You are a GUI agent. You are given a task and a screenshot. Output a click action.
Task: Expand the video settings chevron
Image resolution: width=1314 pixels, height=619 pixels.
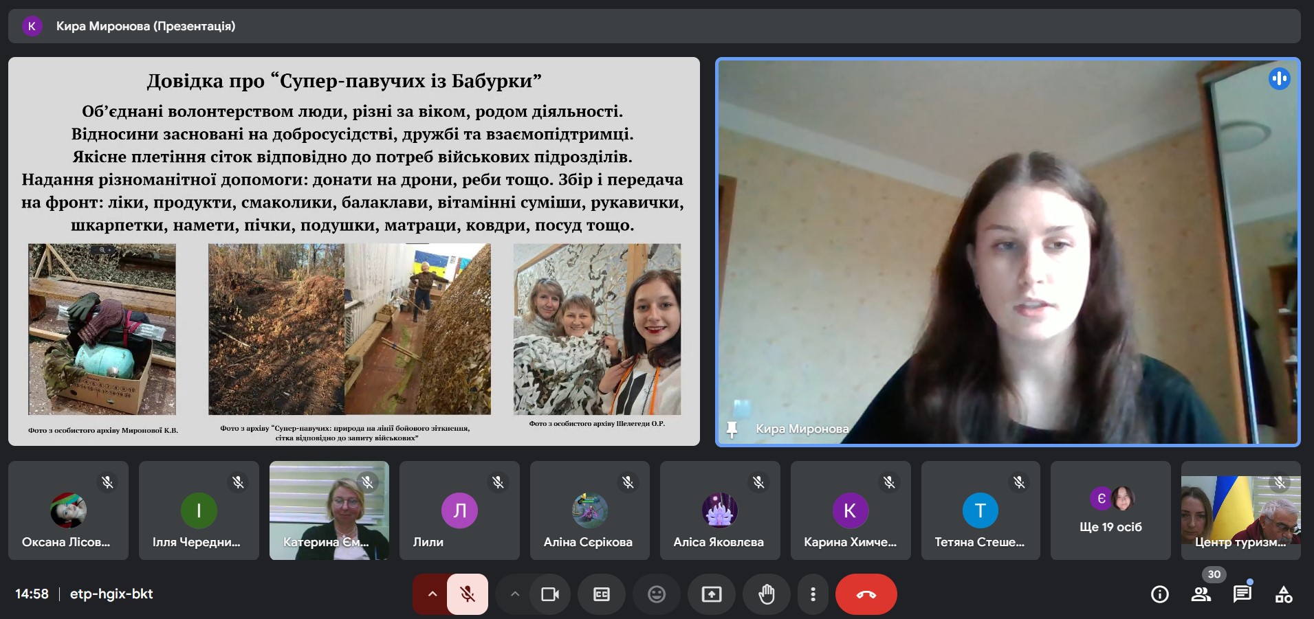[514, 594]
